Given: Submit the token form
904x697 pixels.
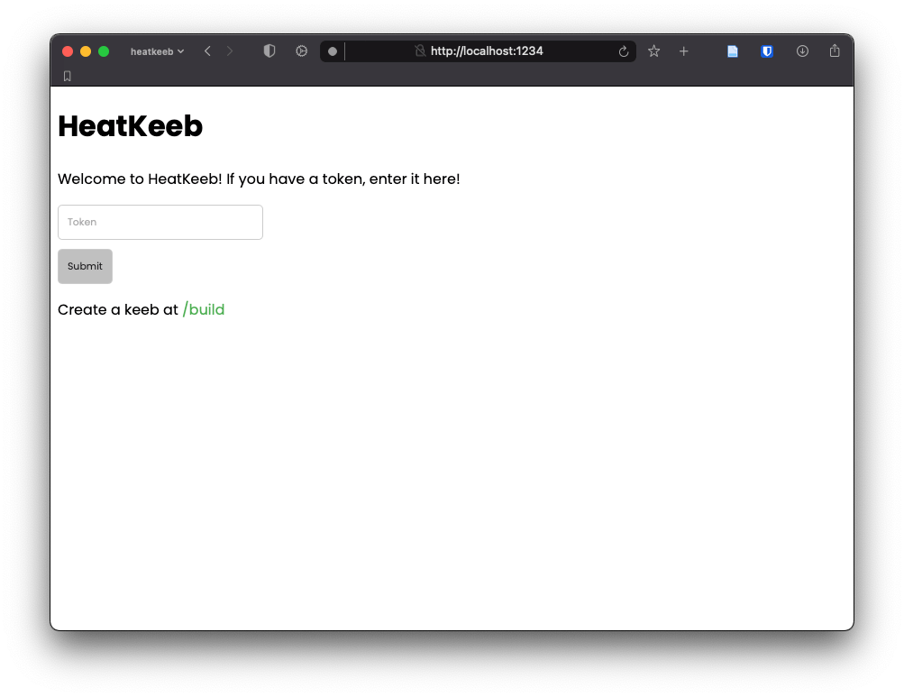Looking at the screenshot, I should (x=85, y=266).
